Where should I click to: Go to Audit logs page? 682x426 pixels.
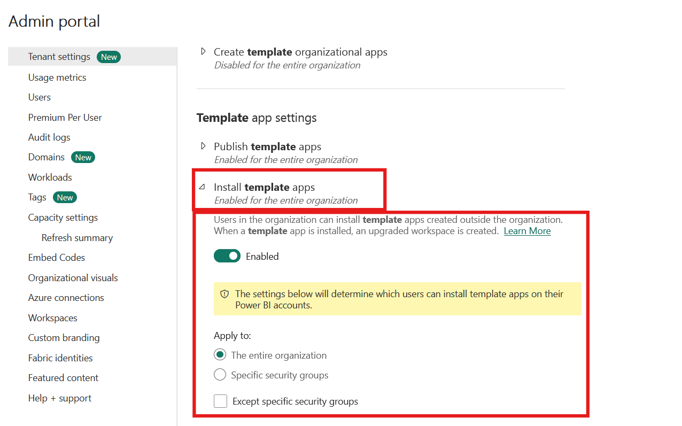[49, 137]
